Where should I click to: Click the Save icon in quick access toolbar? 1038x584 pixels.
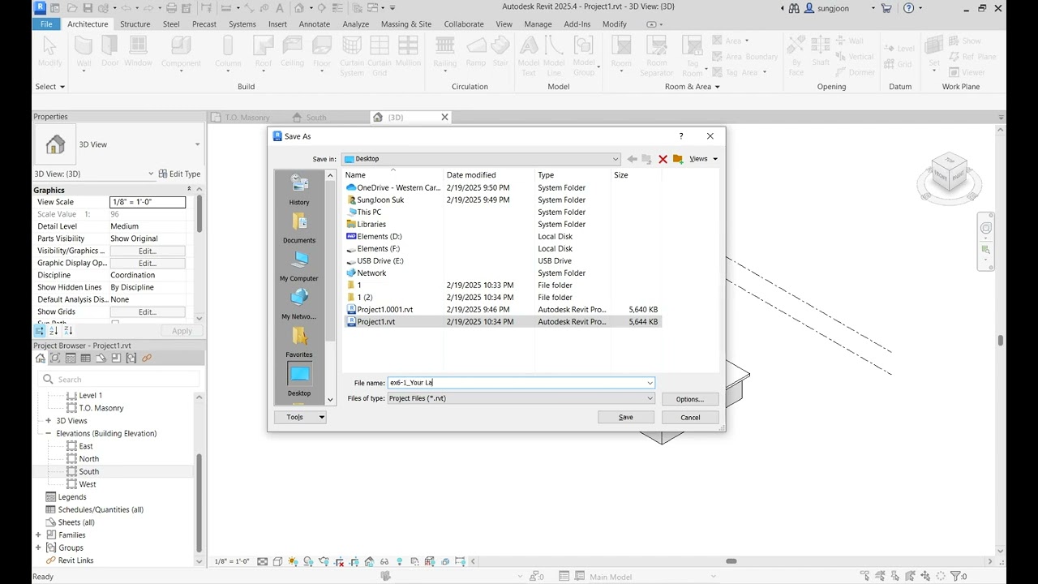87,8
